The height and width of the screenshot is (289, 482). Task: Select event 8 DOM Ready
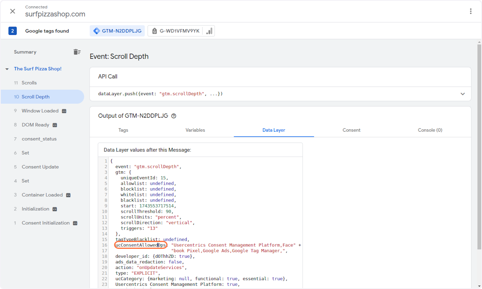click(x=42, y=125)
